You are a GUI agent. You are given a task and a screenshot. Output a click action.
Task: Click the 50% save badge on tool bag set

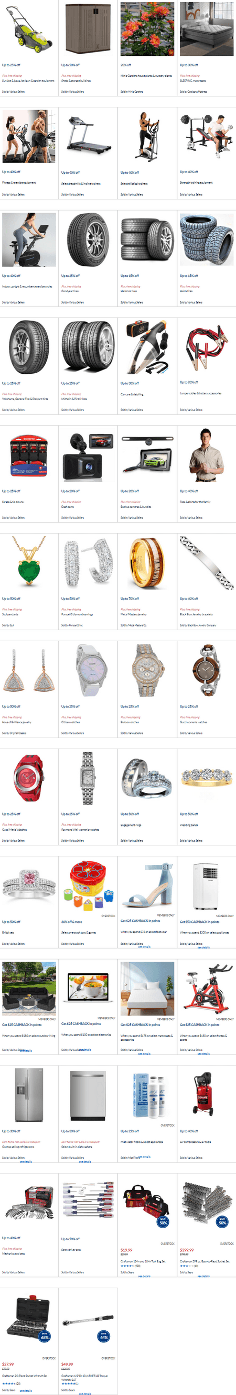[163, 1222]
